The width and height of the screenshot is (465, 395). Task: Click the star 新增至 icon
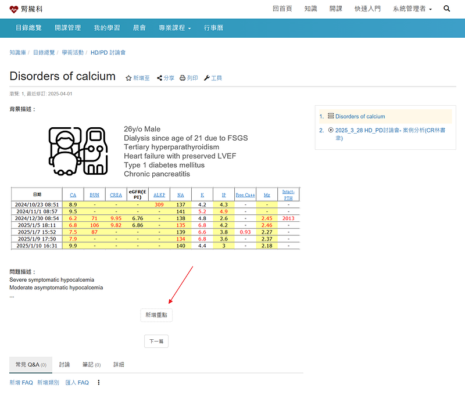pos(129,78)
